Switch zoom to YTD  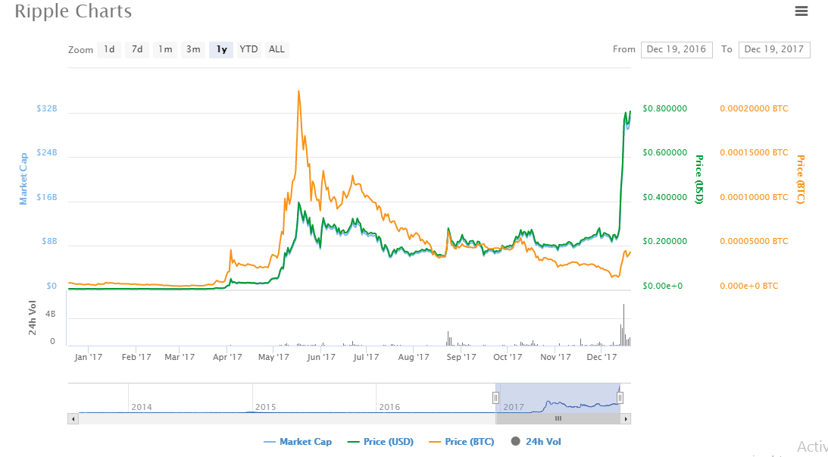(x=248, y=49)
